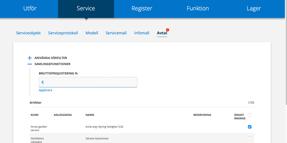This screenshot has width=287, height=143.
Task: Open the Utför main menu
Action: click(30, 8)
